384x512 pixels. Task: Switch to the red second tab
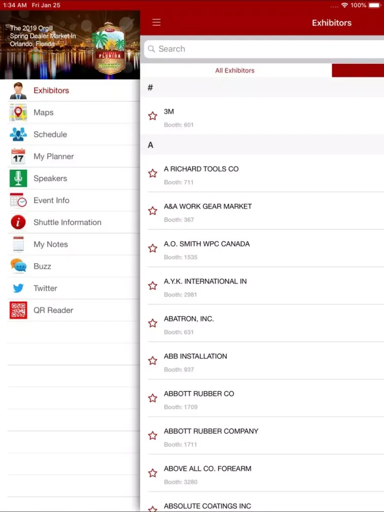pyautogui.click(x=358, y=71)
